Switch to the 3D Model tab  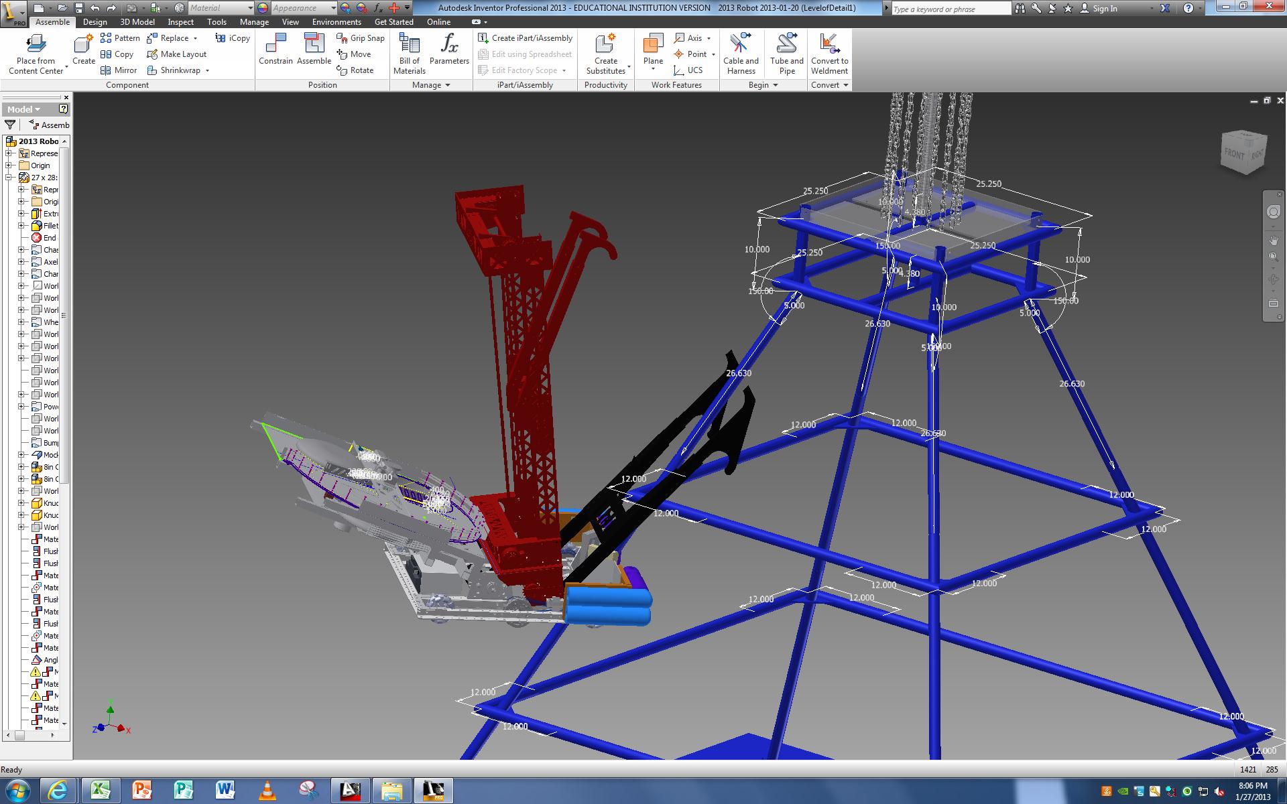point(137,22)
